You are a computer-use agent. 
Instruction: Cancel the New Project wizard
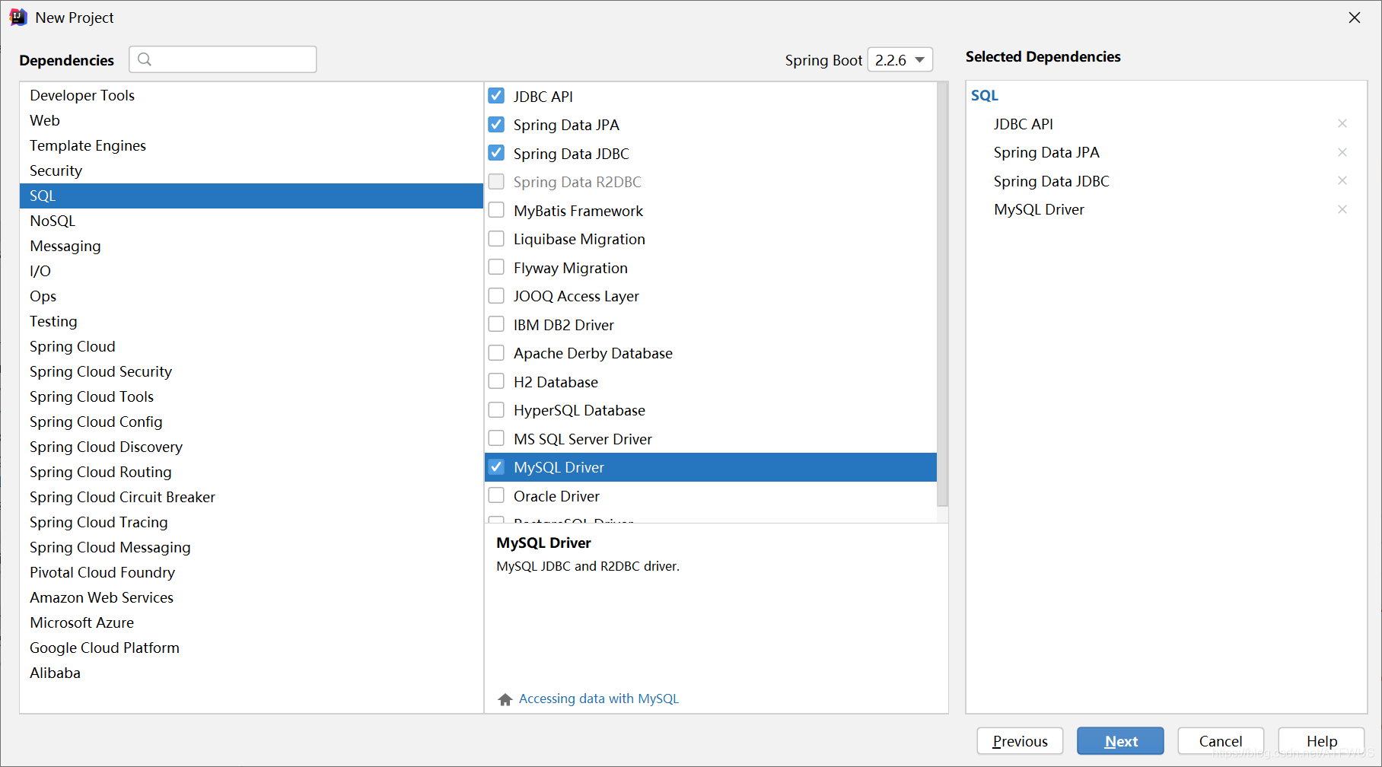(1221, 741)
